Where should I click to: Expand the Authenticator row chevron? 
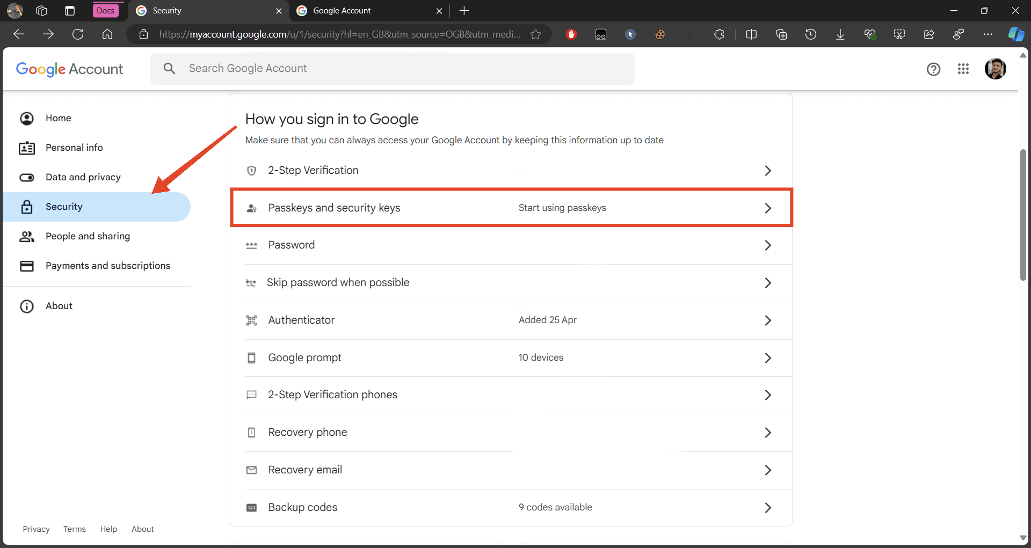pyautogui.click(x=768, y=320)
